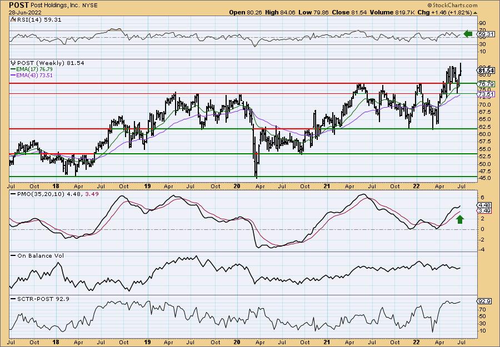Click the purple EMA(43) legend line
This screenshot has height=347, width=500.
point(13,76)
